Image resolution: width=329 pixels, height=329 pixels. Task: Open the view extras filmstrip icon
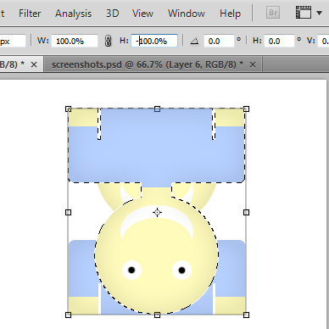[304, 13]
